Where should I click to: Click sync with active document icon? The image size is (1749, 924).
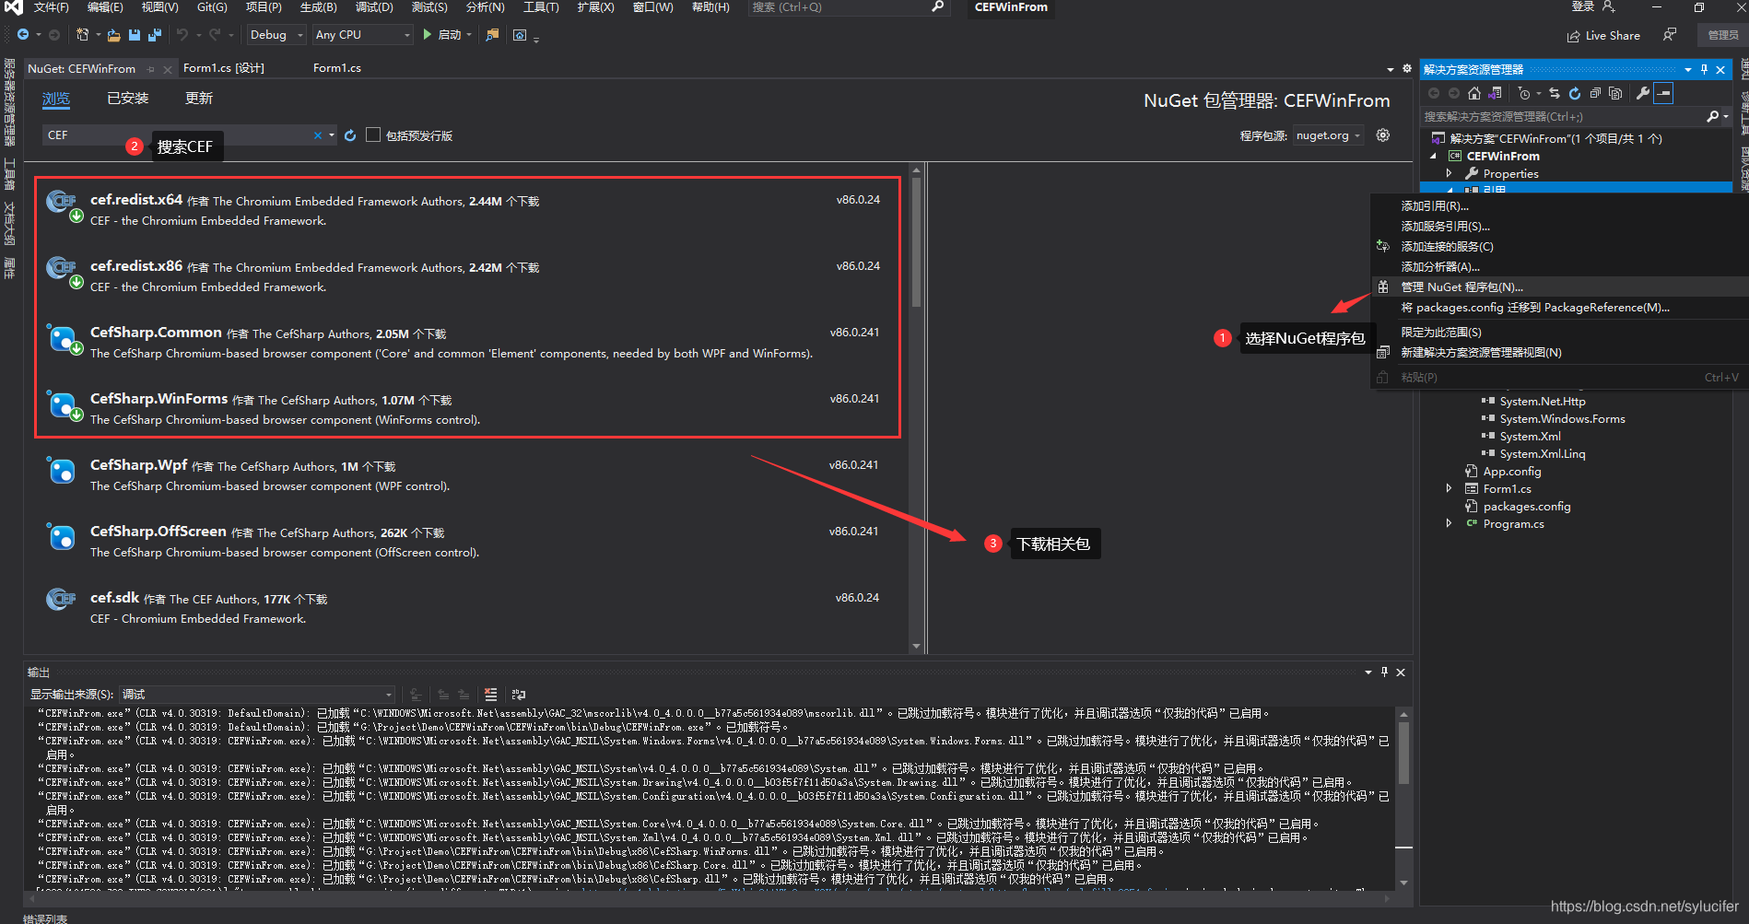pos(1555,93)
